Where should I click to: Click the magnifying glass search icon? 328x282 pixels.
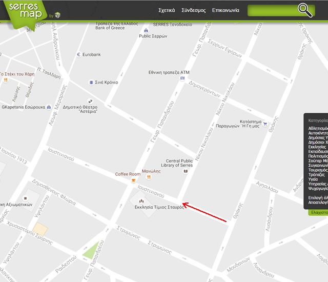pos(305,10)
